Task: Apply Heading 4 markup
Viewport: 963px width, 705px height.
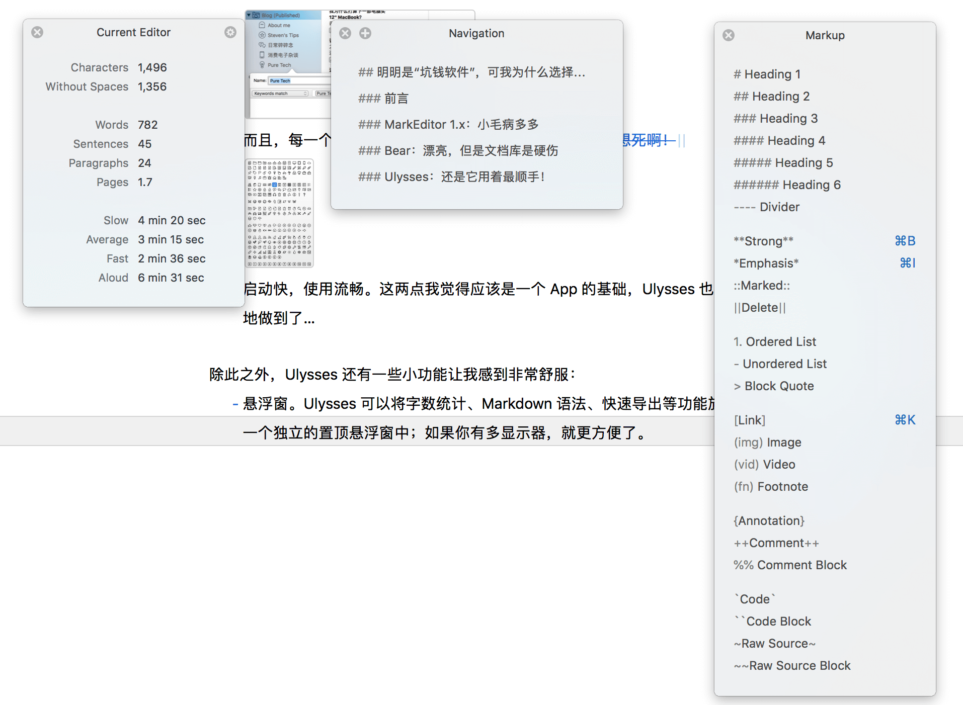Action: [780, 141]
